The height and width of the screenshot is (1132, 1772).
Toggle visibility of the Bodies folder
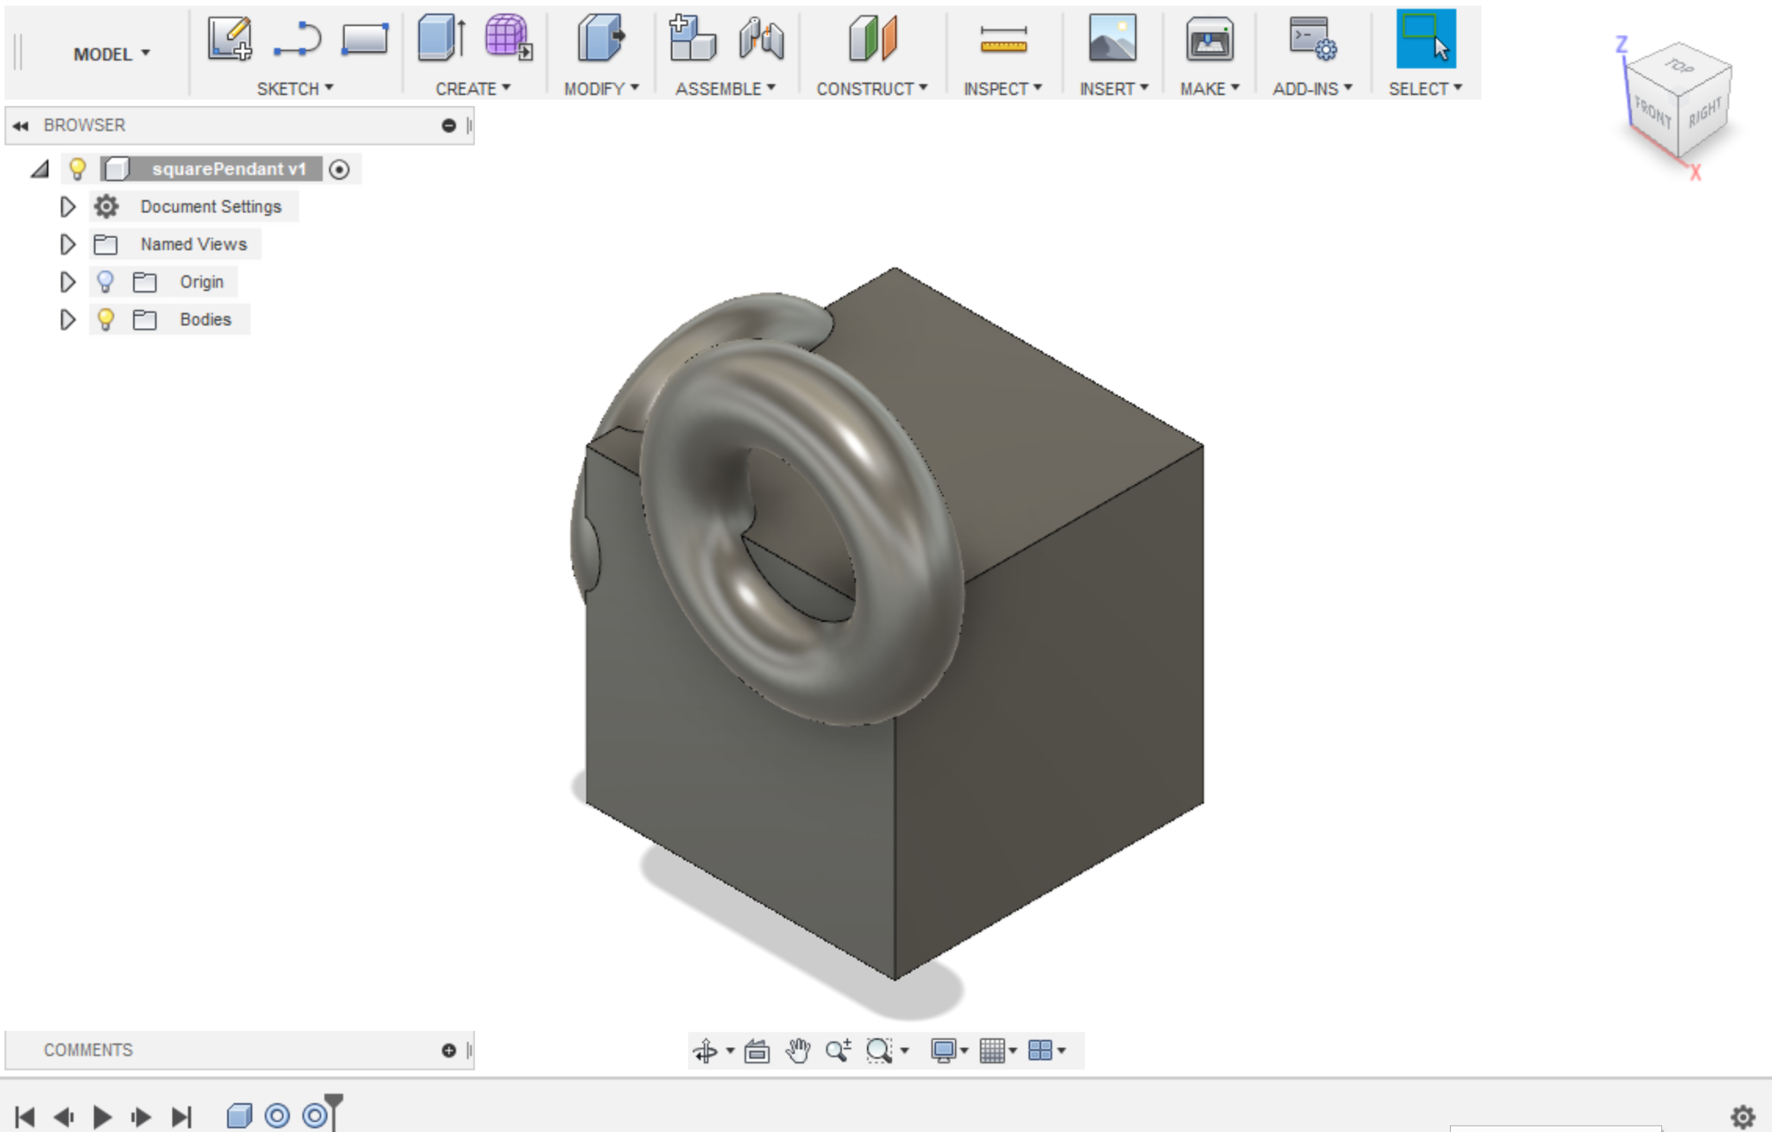(105, 319)
